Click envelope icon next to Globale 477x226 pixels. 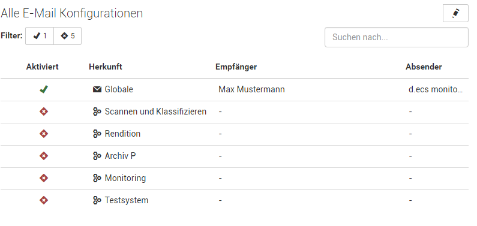[97, 89]
